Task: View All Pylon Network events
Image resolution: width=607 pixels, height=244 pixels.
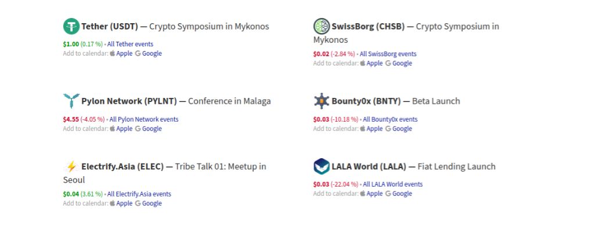Action: (x=144, y=119)
